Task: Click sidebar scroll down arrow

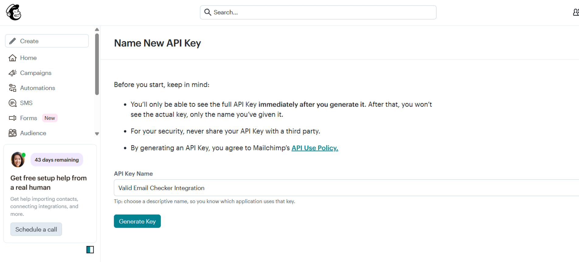Action: tap(97, 134)
